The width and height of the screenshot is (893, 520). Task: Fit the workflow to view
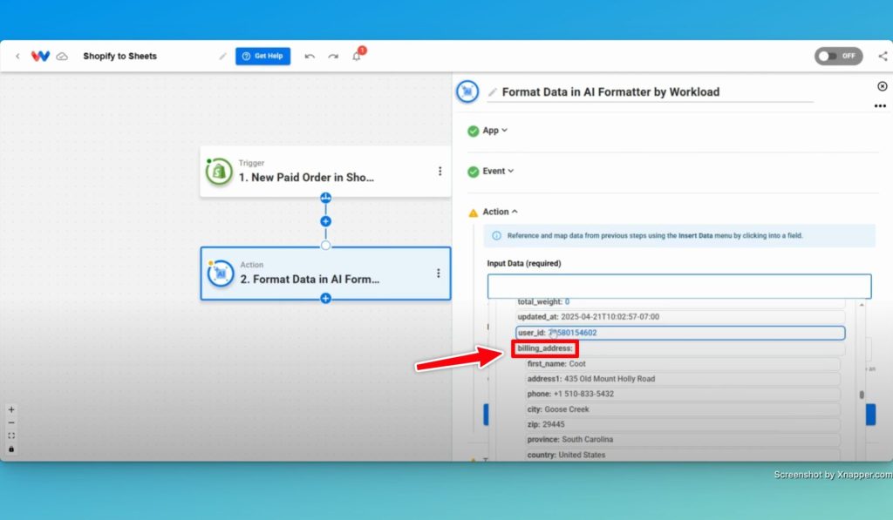pos(11,436)
